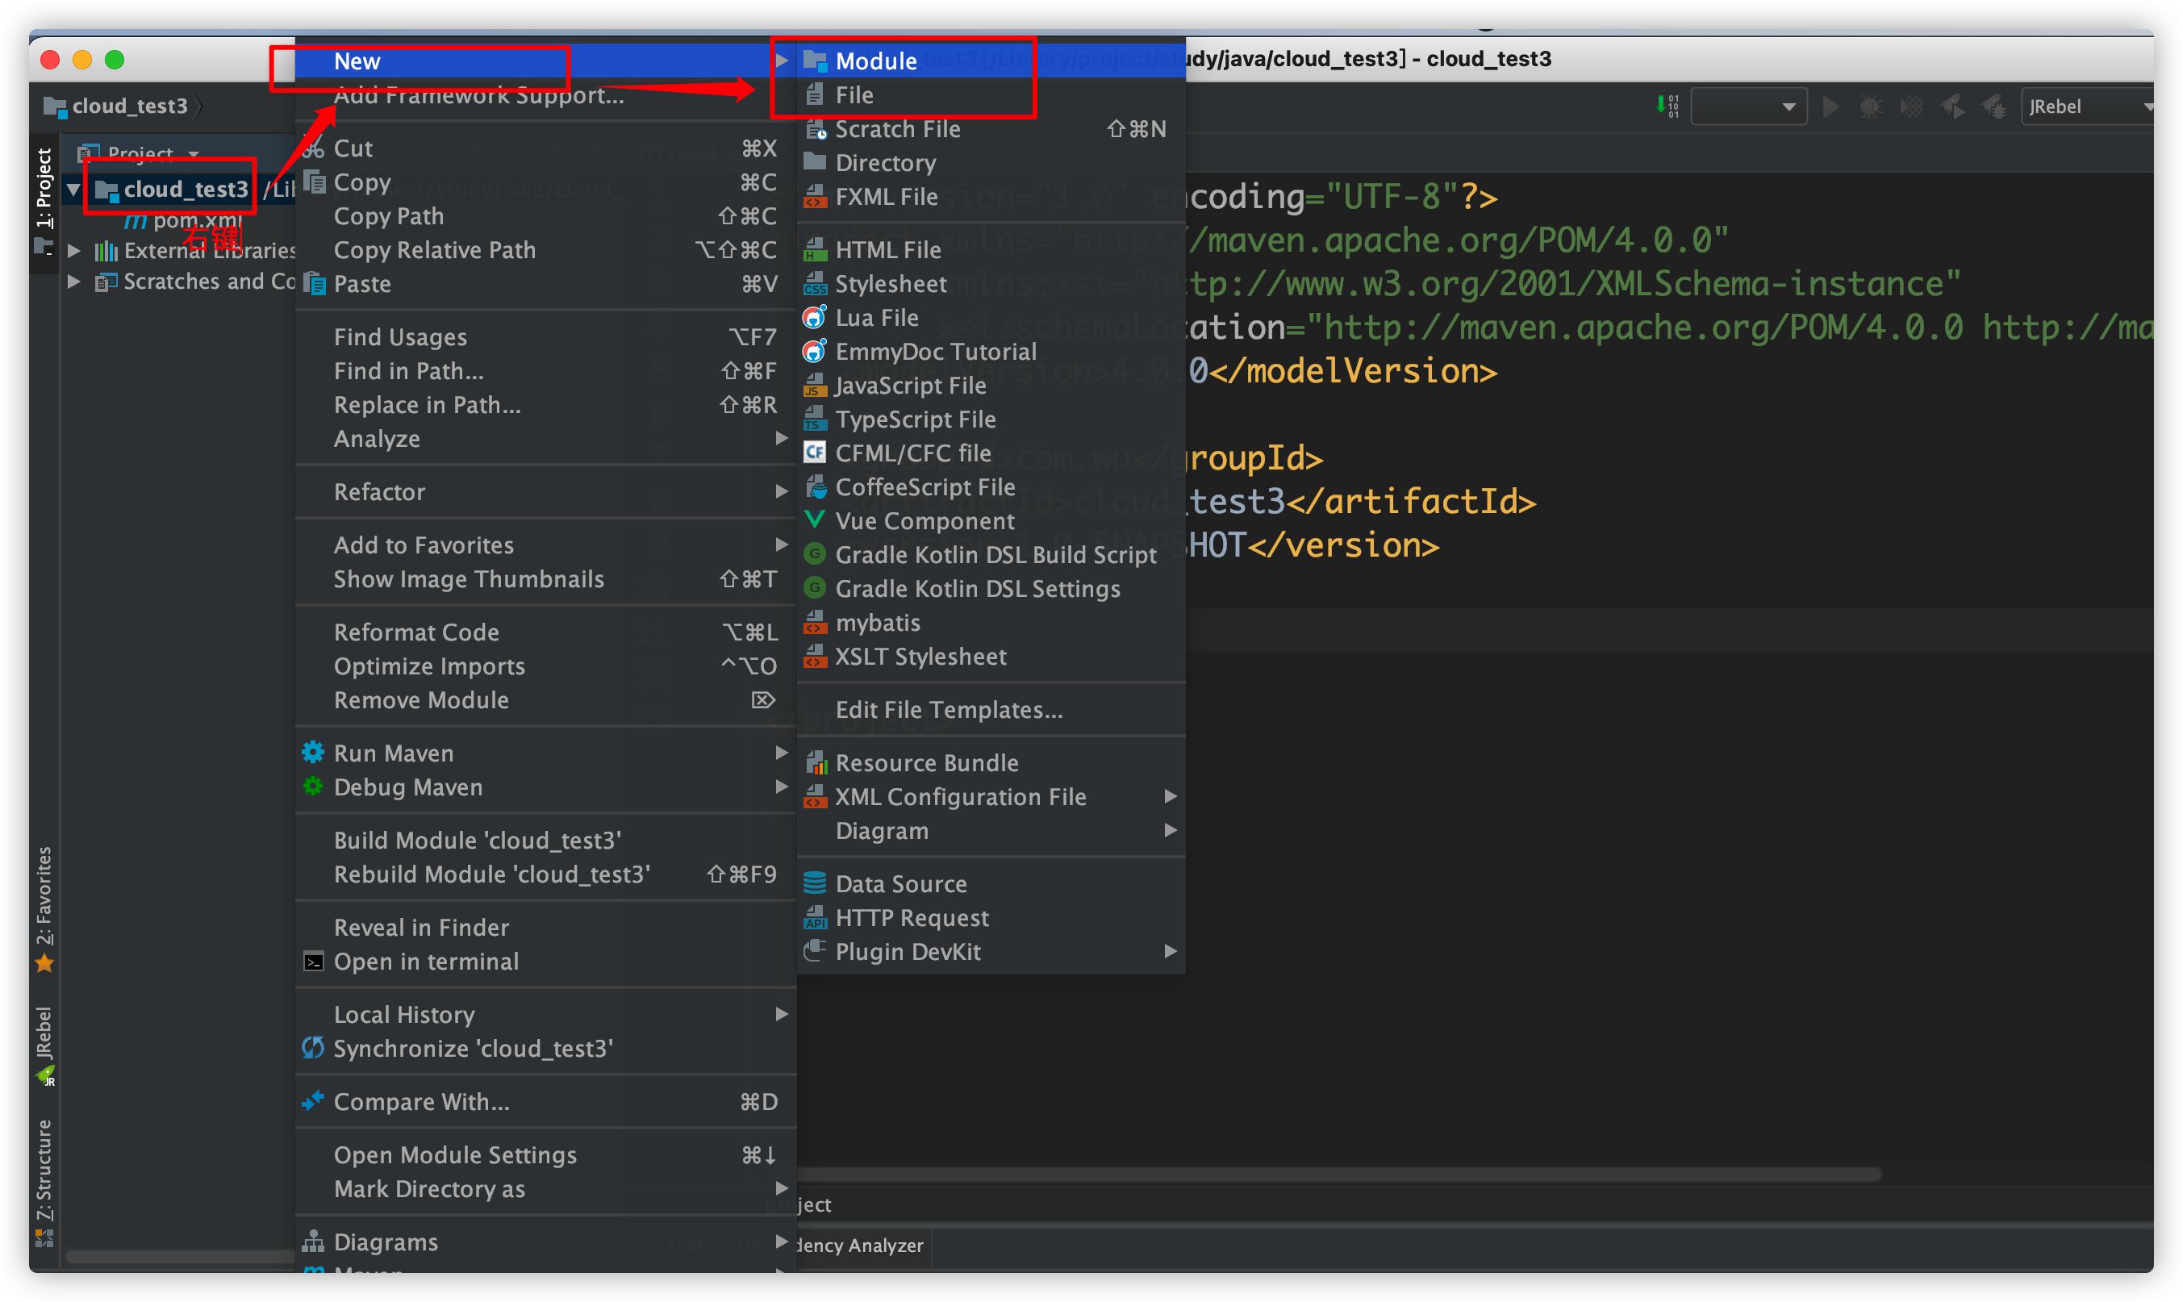This screenshot has width=2183, height=1302.
Task: Click the Data Source database icon
Action: coord(815,883)
